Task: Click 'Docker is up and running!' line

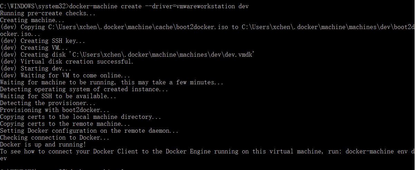Action: [43, 144]
